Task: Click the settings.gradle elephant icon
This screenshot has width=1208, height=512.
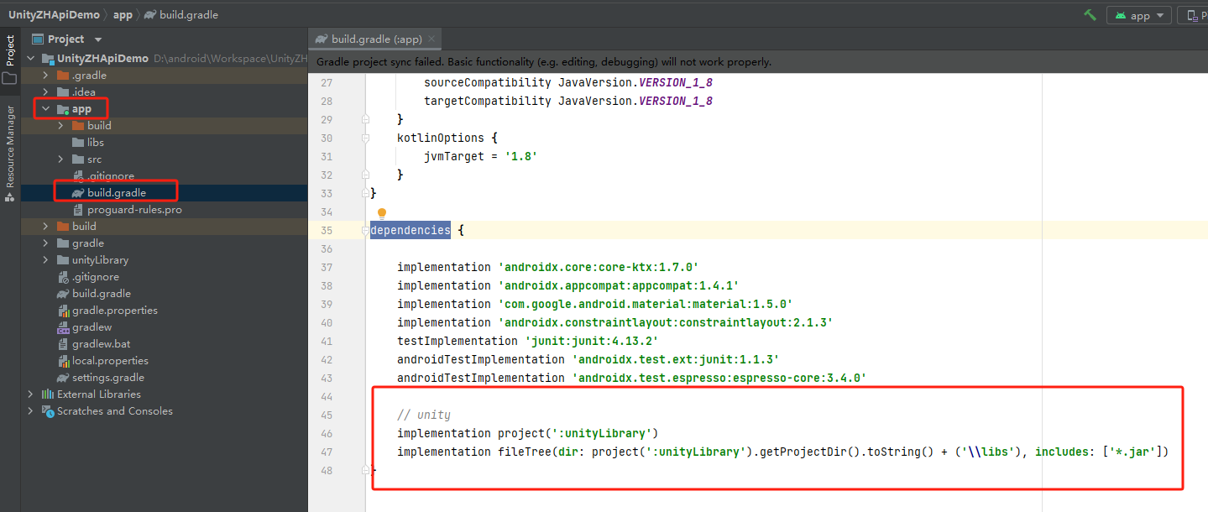Action: tap(63, 378)
